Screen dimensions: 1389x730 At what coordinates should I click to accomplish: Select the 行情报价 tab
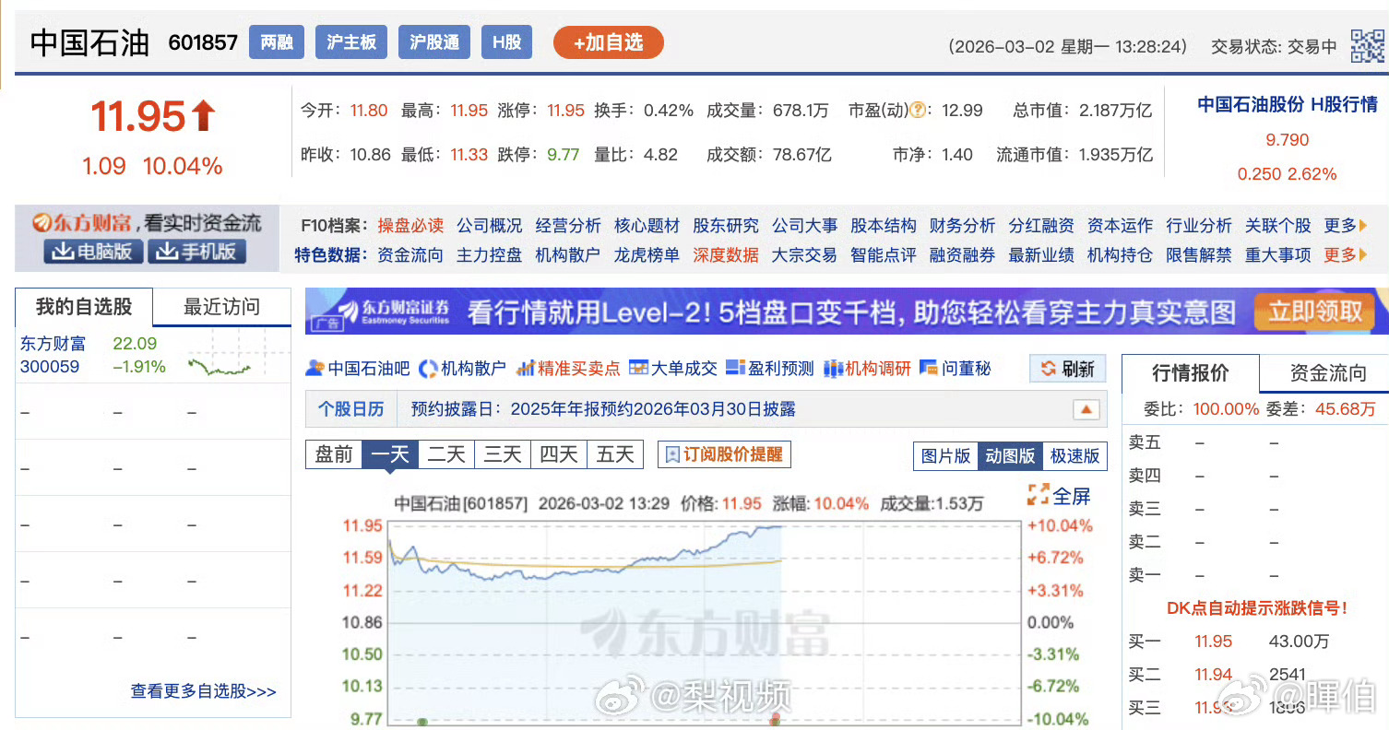click(1191, 373)
